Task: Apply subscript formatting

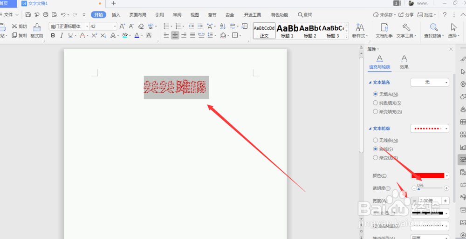Action: (103, 35)
